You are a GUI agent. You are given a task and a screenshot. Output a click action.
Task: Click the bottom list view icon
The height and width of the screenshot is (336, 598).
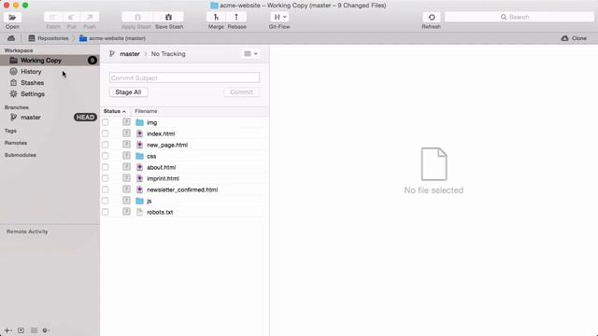(x=34, y=330)
